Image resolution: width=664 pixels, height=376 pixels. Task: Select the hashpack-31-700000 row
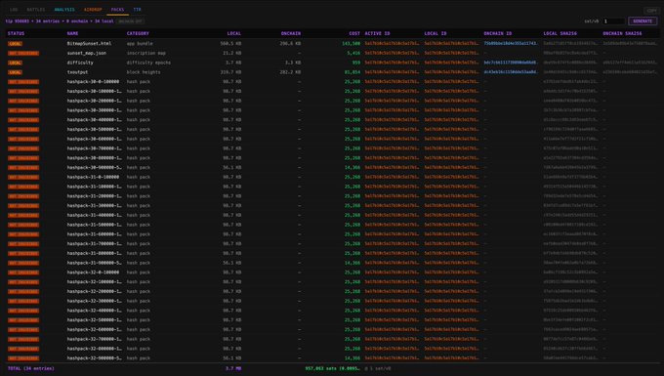pos(332,244)
